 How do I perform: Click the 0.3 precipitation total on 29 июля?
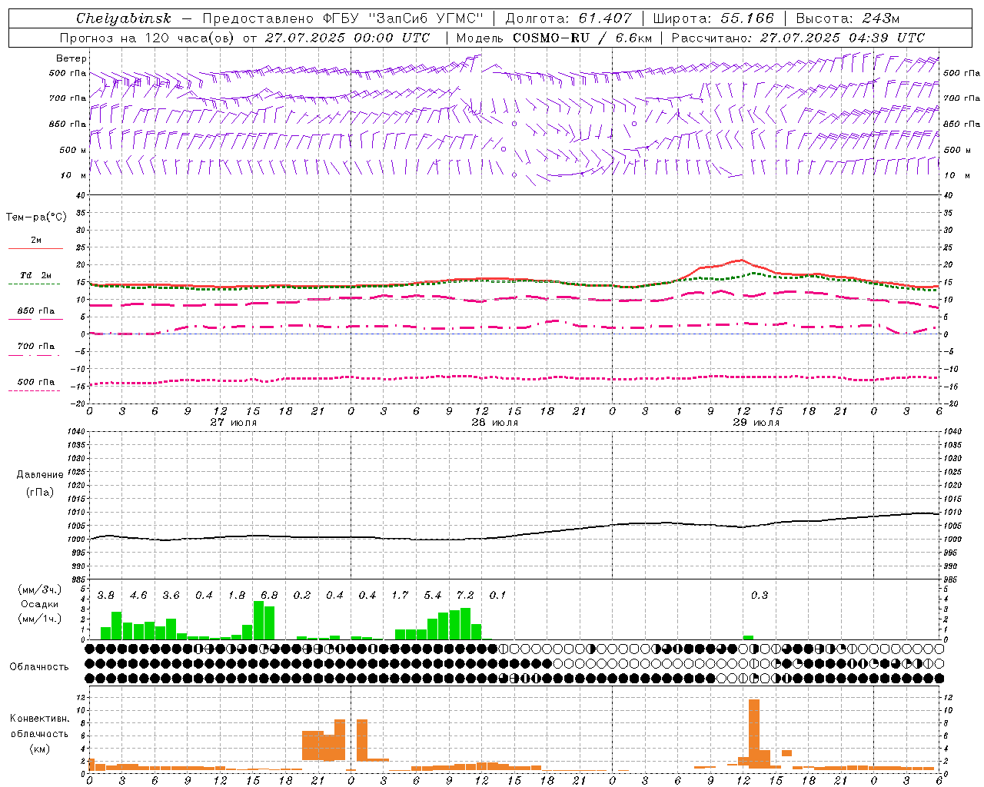coord(760,596)
